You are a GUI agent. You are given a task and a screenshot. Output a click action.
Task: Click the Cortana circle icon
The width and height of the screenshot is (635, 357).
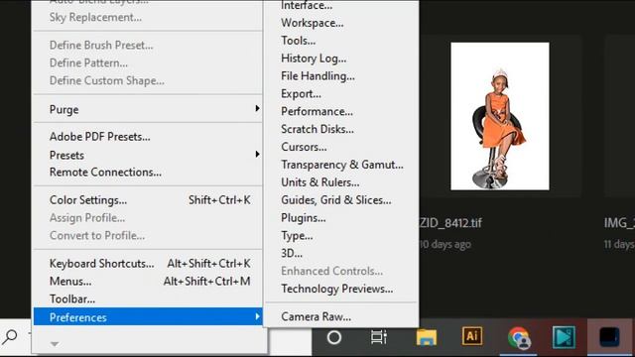334,337
